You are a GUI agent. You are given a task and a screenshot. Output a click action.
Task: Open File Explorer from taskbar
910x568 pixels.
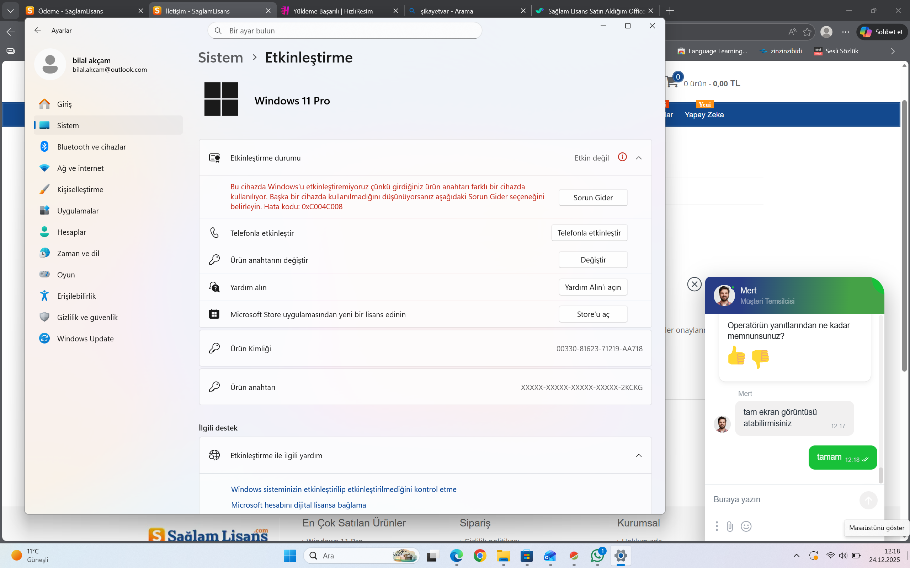click(x=503, y=556)
